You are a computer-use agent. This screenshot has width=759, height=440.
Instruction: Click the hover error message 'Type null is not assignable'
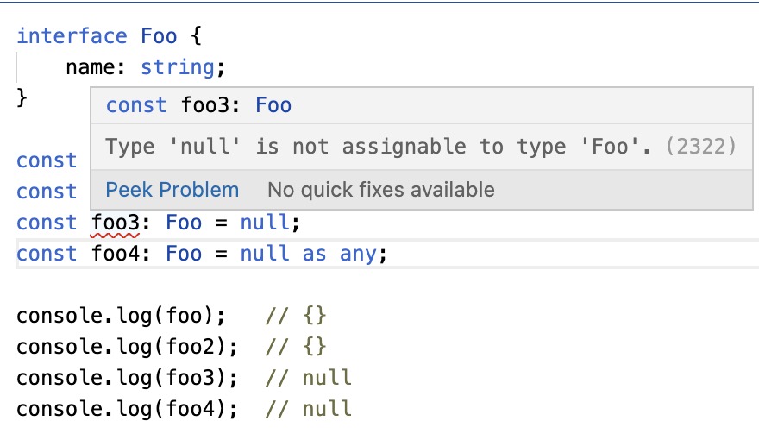pyautogui.click(x=378, y=146)
